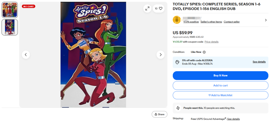Toggle Add to Watchlist
The image size is (276, 122).
[x=220, y=95]
